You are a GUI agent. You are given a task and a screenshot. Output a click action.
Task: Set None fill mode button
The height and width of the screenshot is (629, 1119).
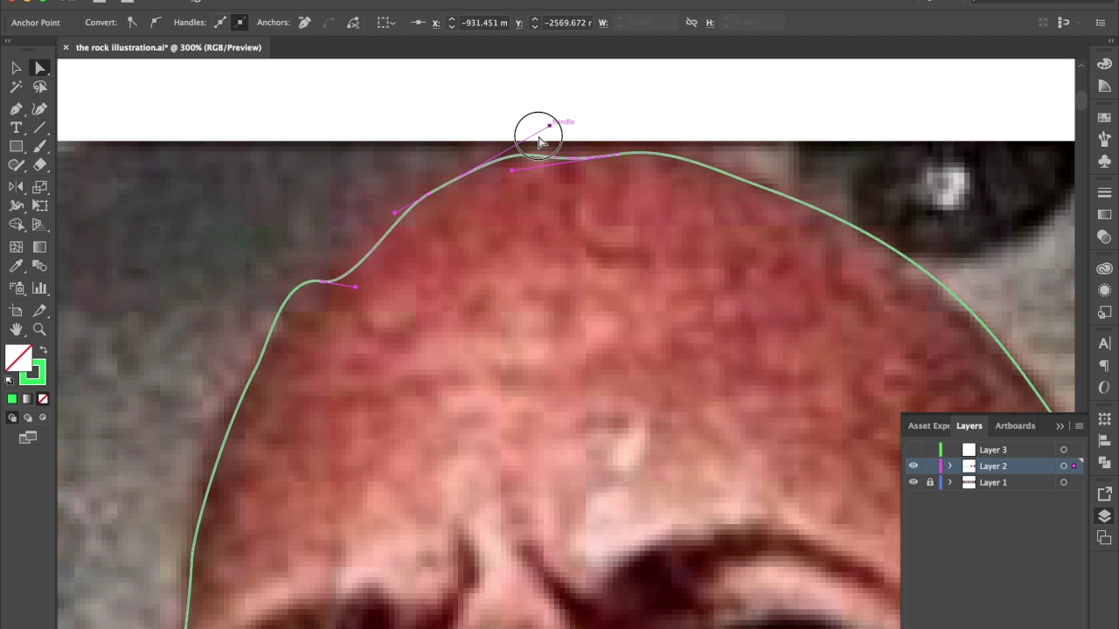click(x=43, y=399)
